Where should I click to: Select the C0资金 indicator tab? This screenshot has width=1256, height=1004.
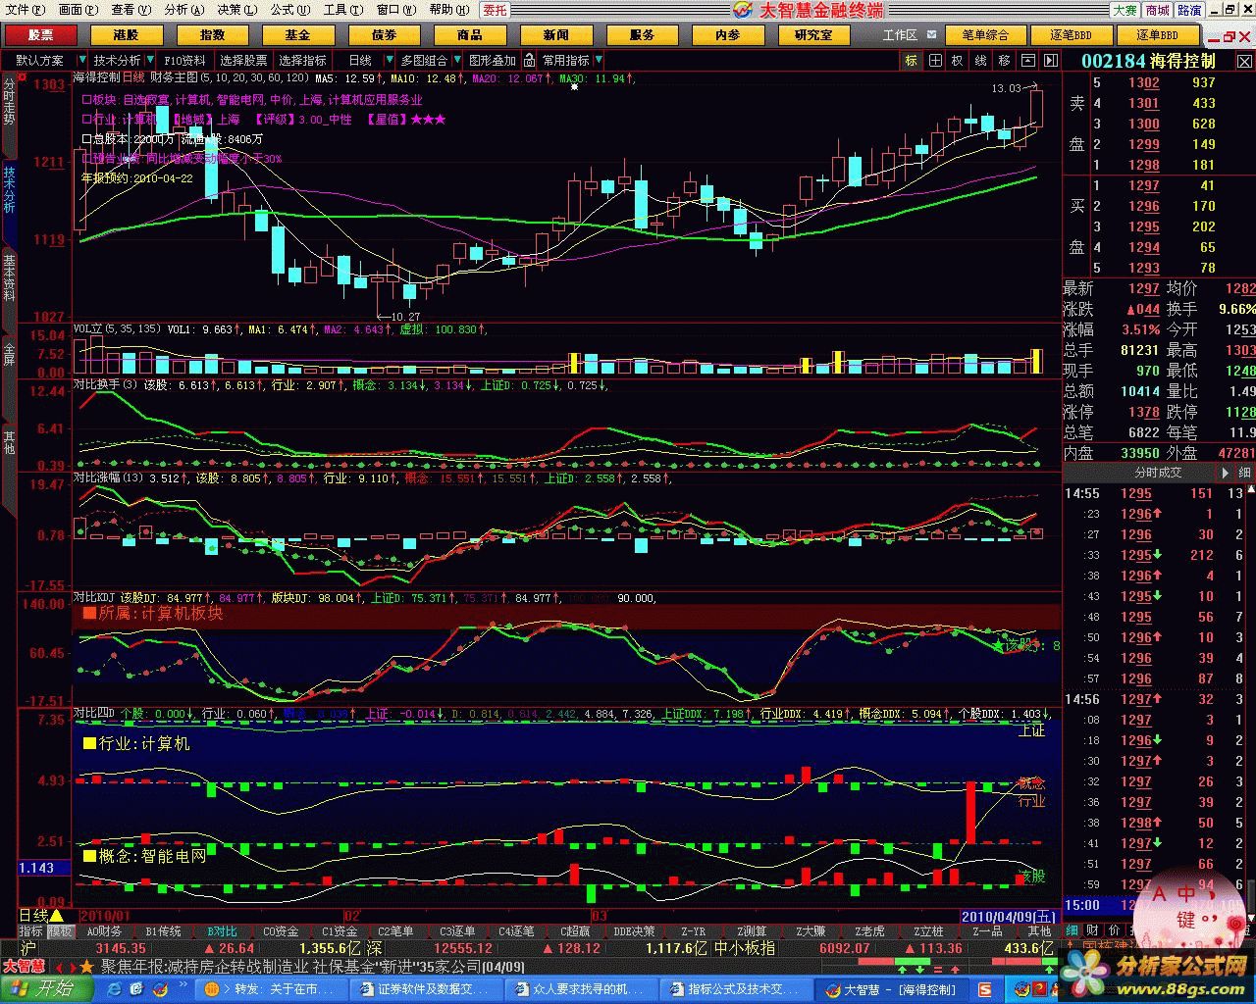(x=281, y=931)
